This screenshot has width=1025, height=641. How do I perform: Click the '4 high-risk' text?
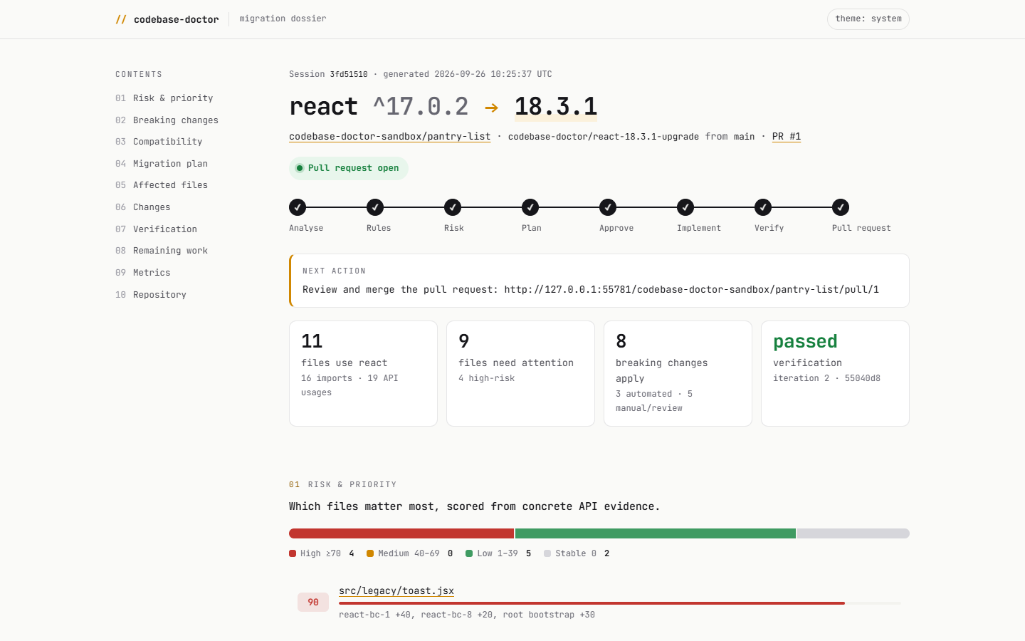[486, 378]
